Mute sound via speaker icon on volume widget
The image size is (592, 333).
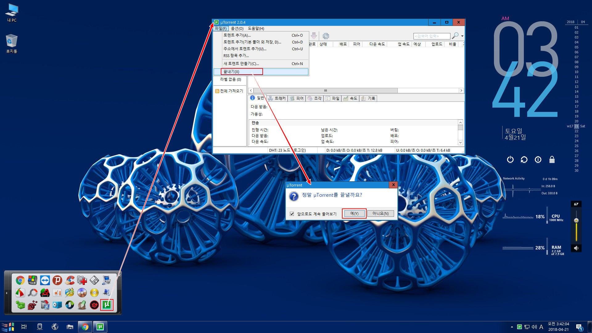coord(576,248)
